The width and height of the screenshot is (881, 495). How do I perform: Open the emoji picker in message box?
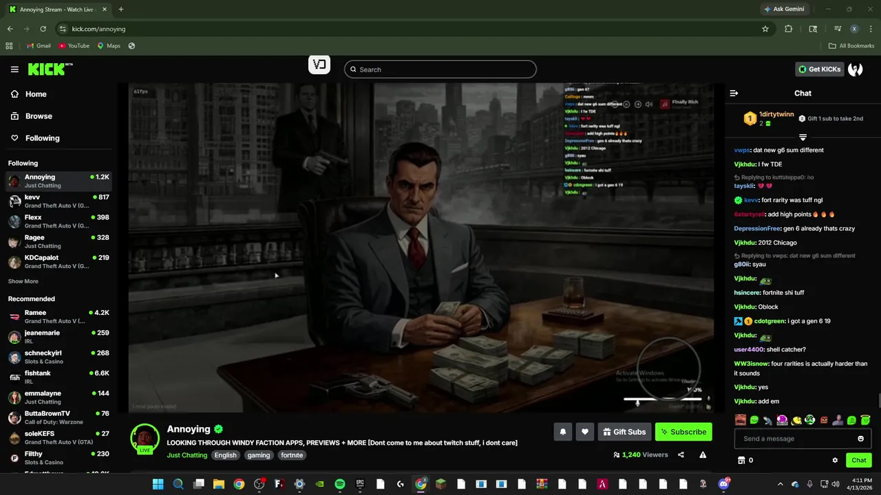(x=860, y=439)
